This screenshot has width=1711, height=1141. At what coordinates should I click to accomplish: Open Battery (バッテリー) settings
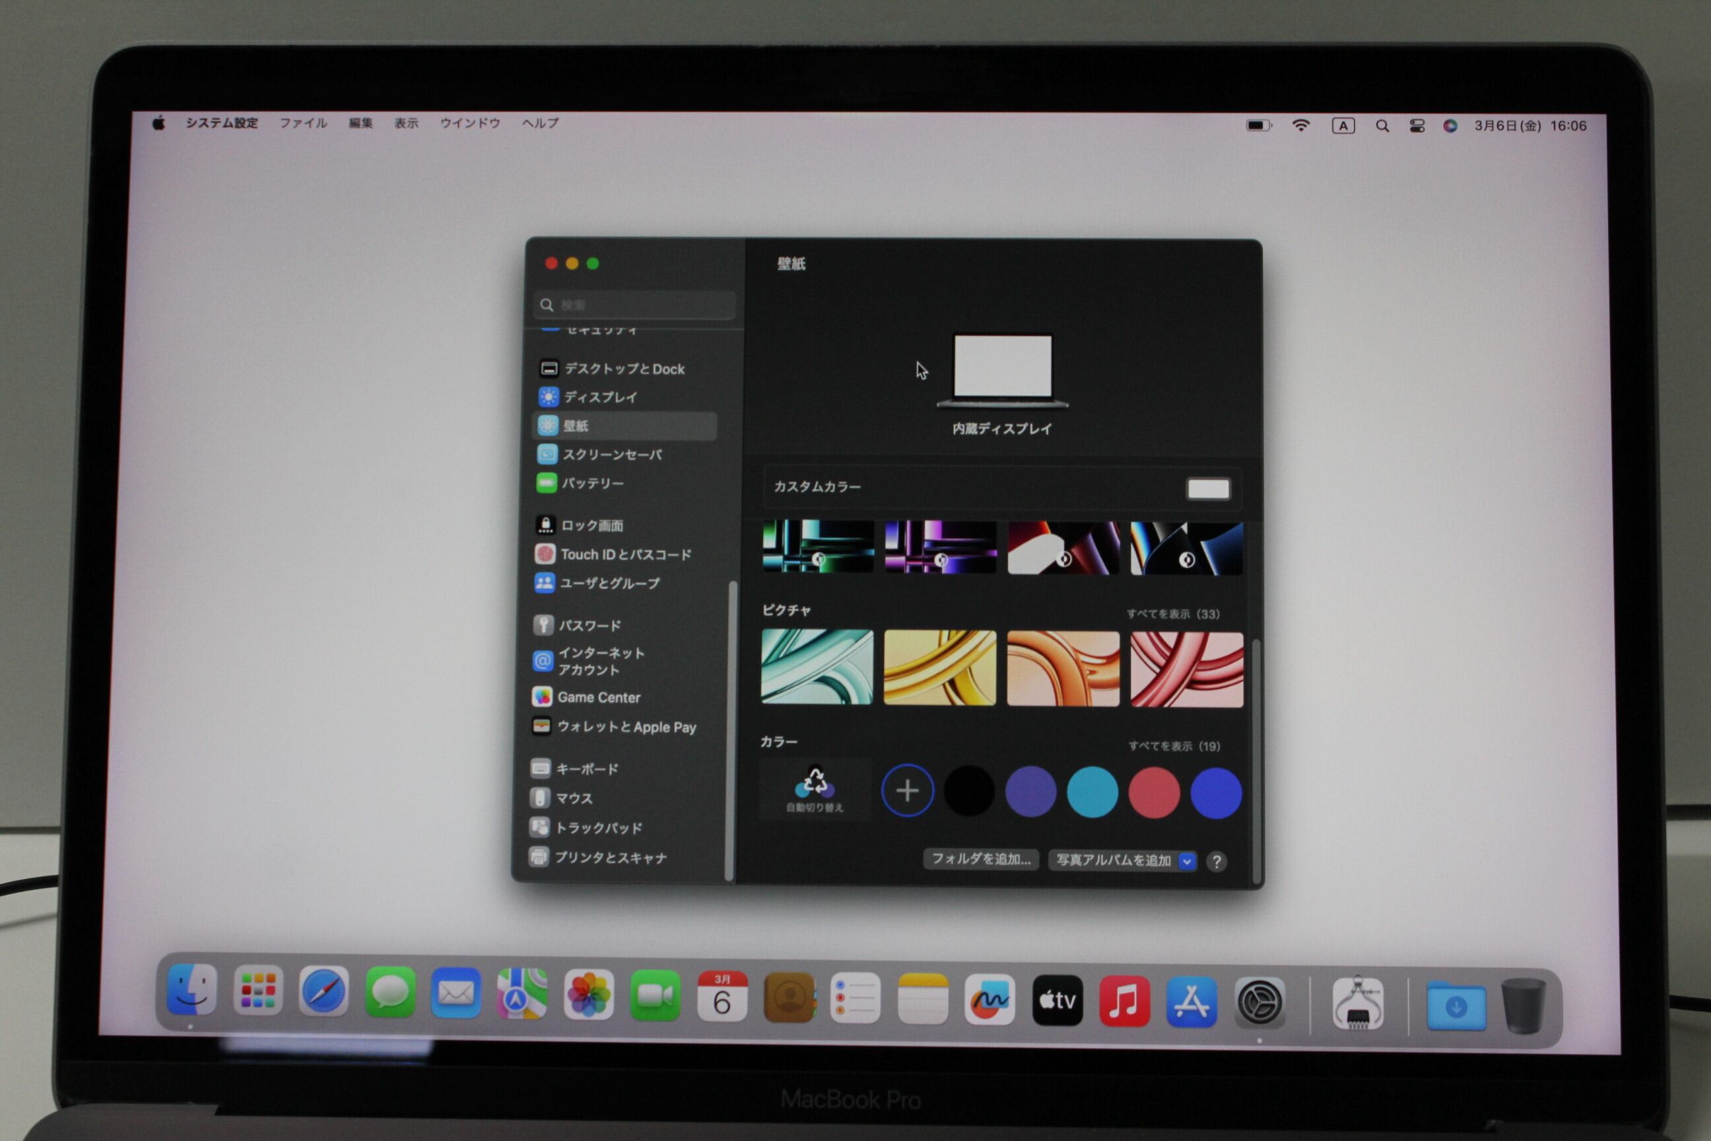point(591,483)
